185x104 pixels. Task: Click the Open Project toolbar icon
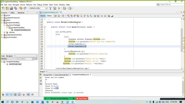pos(11,8)
